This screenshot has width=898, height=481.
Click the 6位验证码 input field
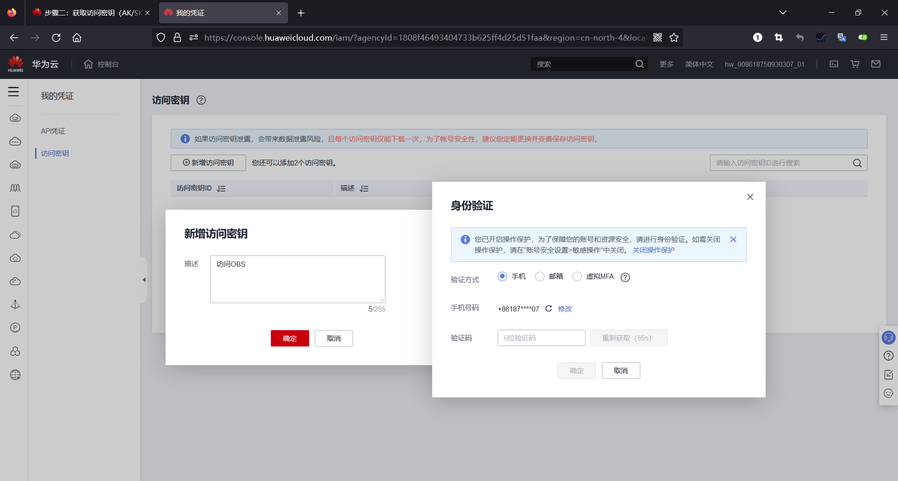[541, 338]
